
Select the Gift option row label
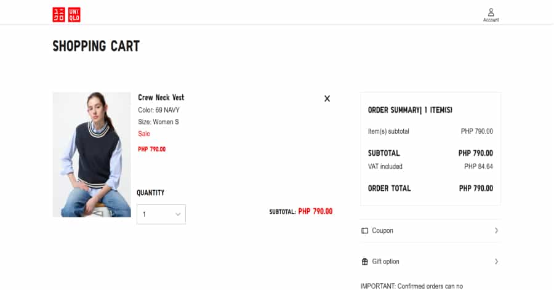[x=385, y=262]
